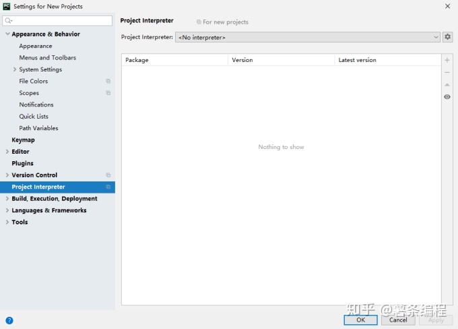Screen dimensions: 458x329
Task: Click the 'For new projects' label
Action: (x=226, y=22)
